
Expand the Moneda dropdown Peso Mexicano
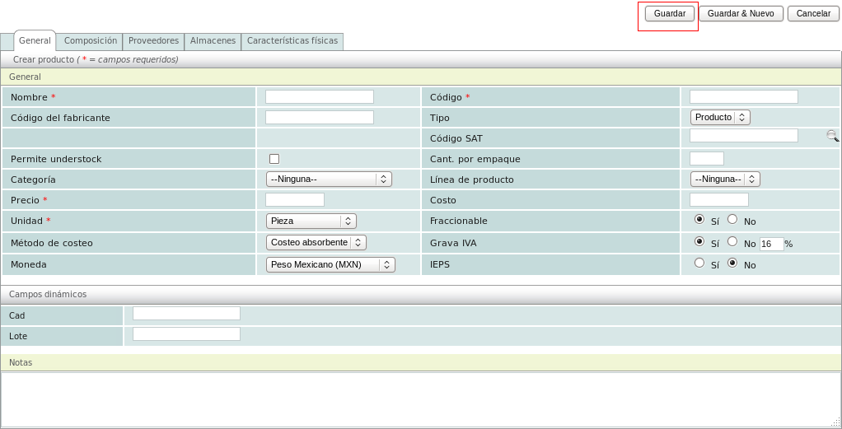click(330, 264)
